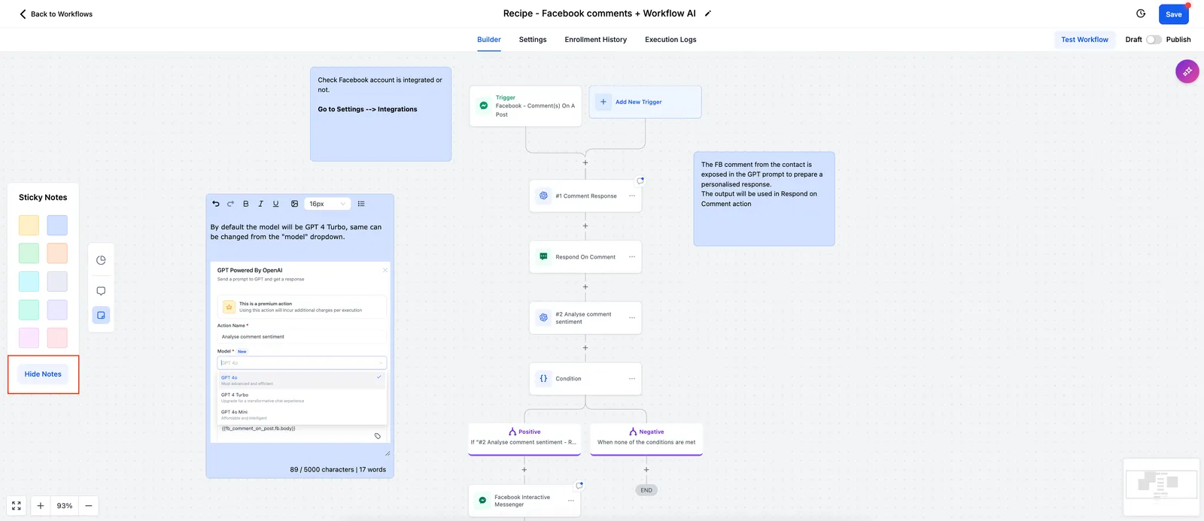Screen dimensions: 1204x521
Task: Select the Respond On Comment node
Action: tap(585, 256)
